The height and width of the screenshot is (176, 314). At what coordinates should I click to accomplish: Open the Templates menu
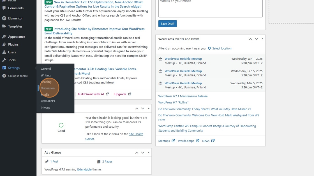15,26
